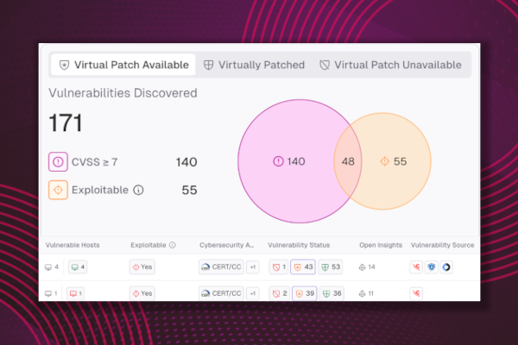Click the Exploitable count value 55 in legend
The height and width of the screenshot is (345, 518).
(189, 190)
